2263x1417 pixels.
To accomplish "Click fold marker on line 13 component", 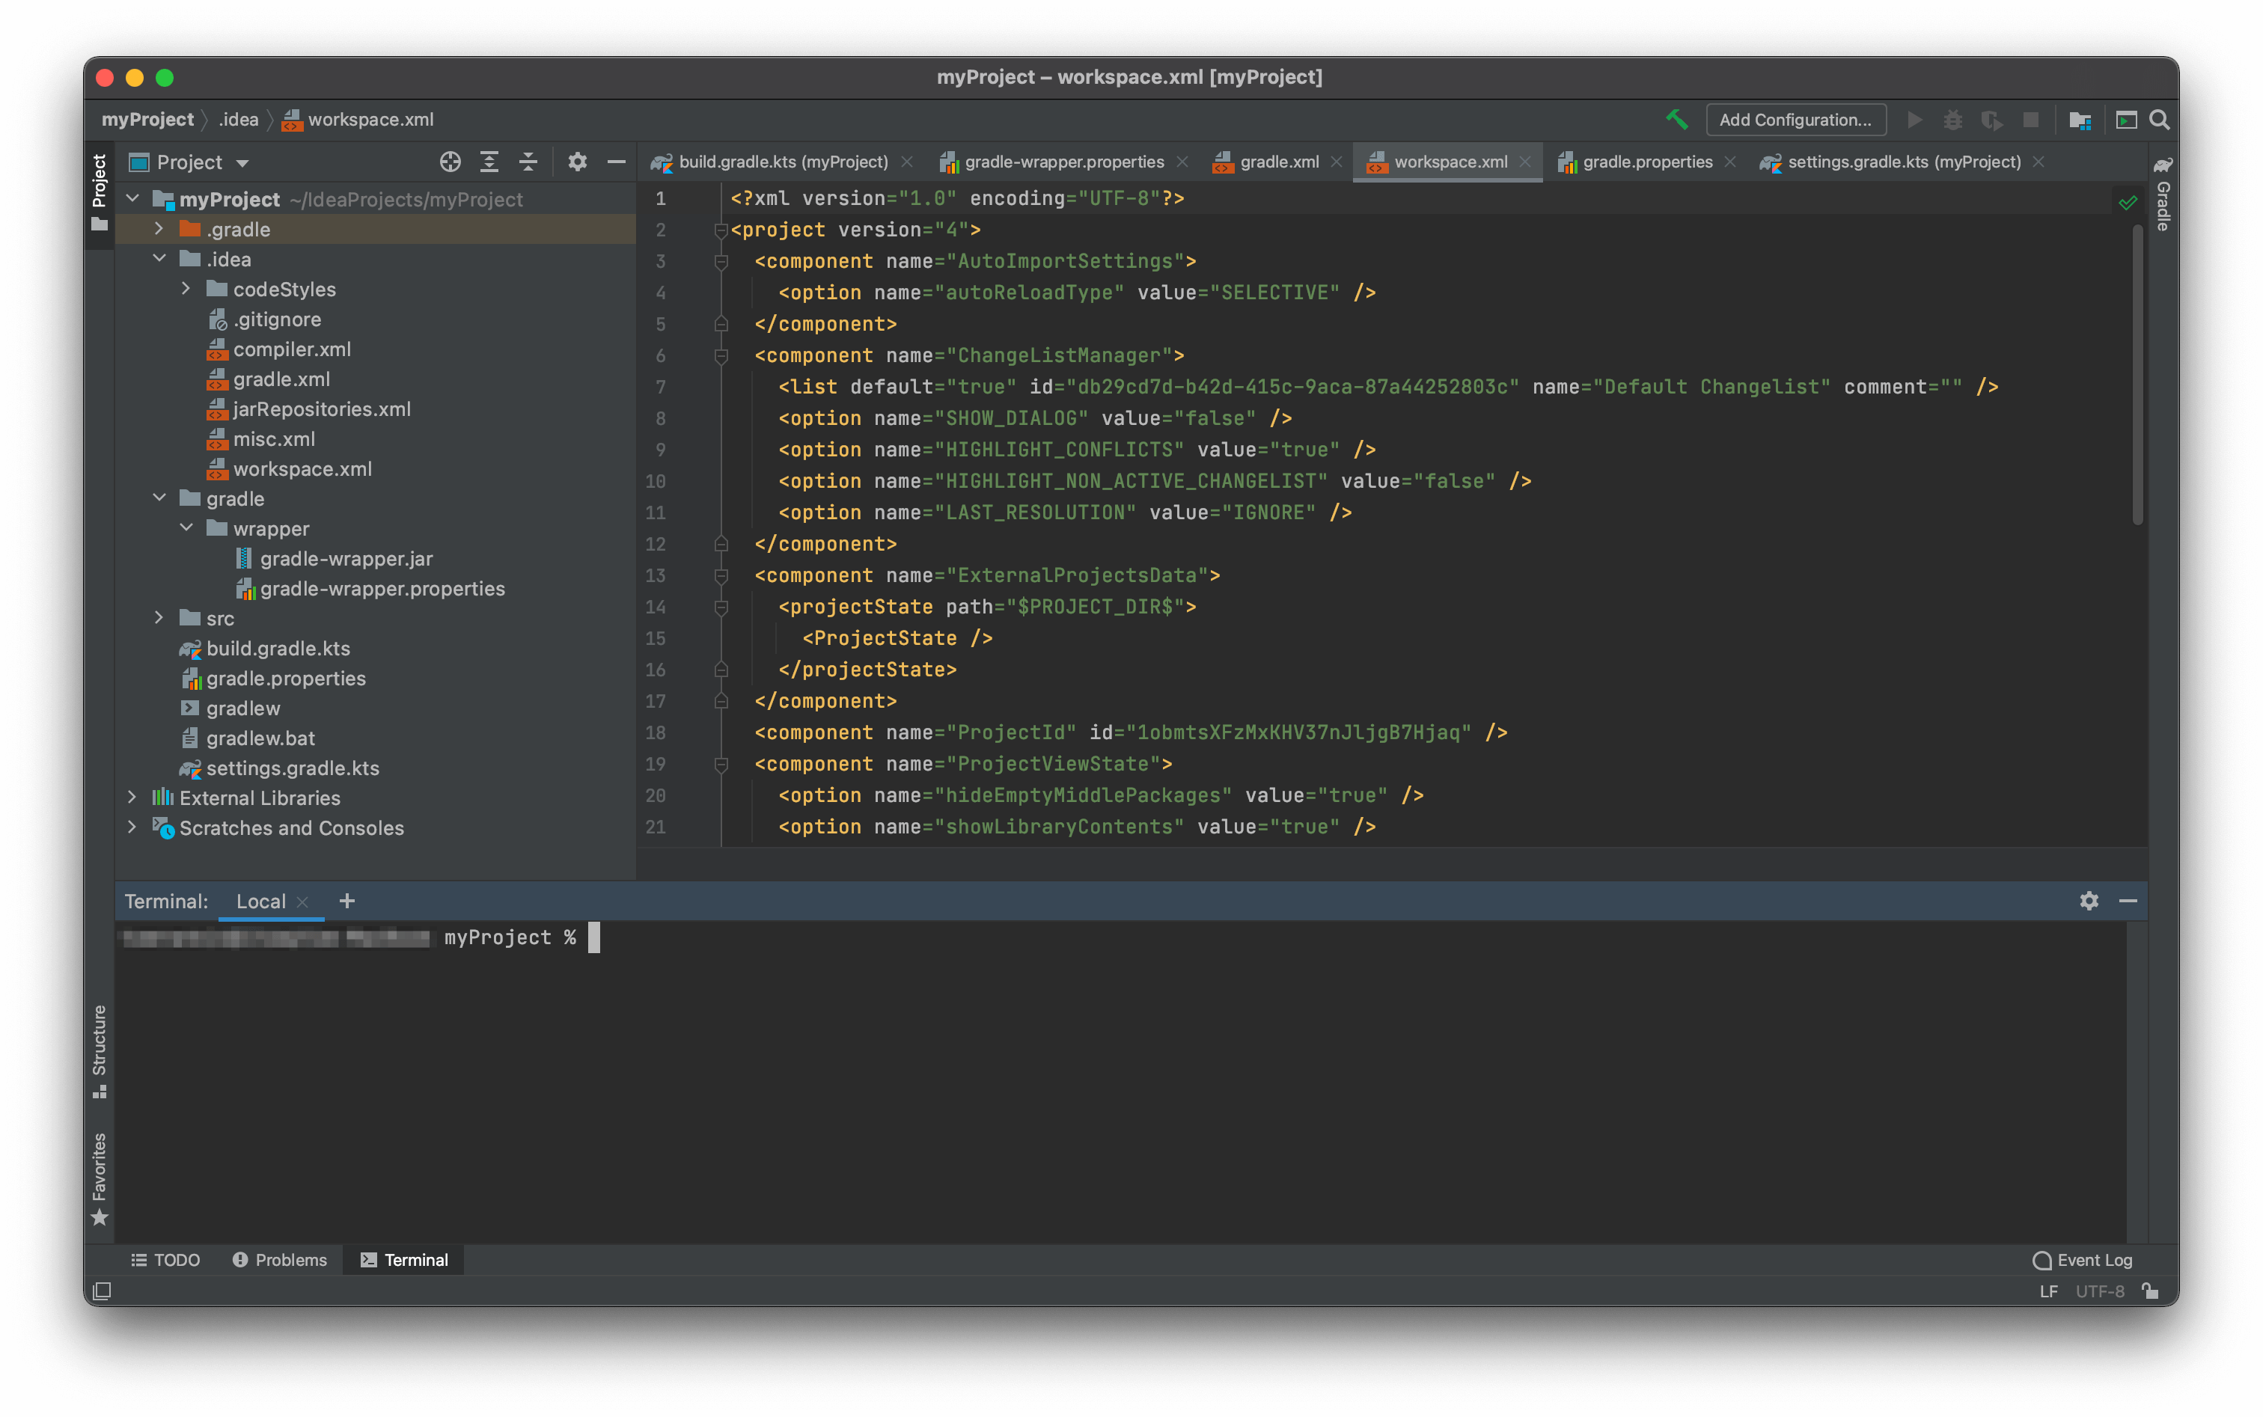I will 721,575.
